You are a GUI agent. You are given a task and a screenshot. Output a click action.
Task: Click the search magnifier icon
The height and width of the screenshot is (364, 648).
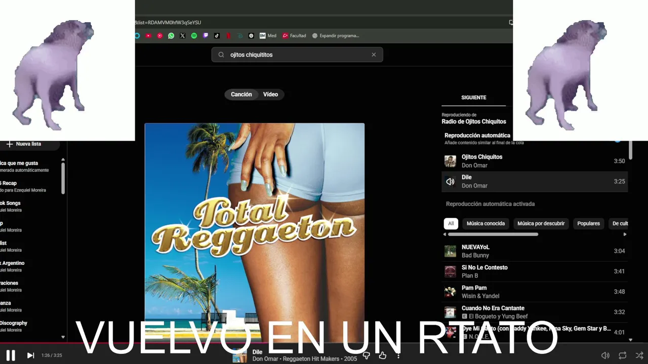221,55
